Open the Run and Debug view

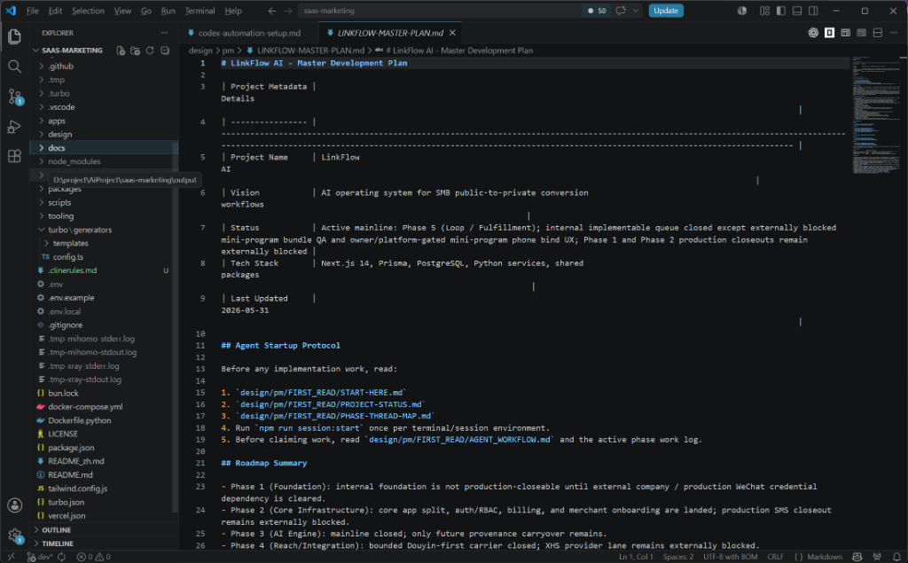click(x=14, y=126)
